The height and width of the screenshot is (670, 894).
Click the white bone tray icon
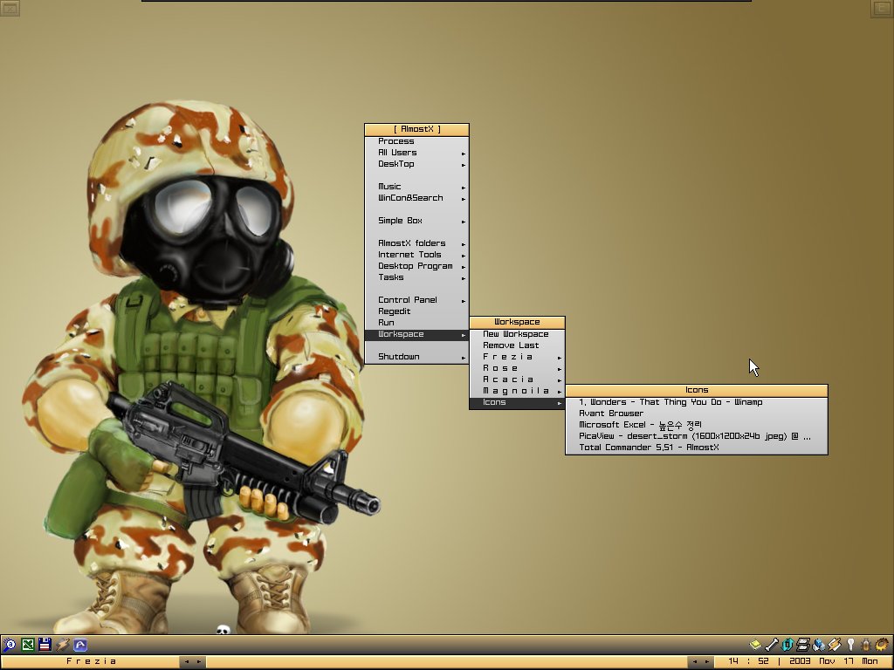(772, 645)
